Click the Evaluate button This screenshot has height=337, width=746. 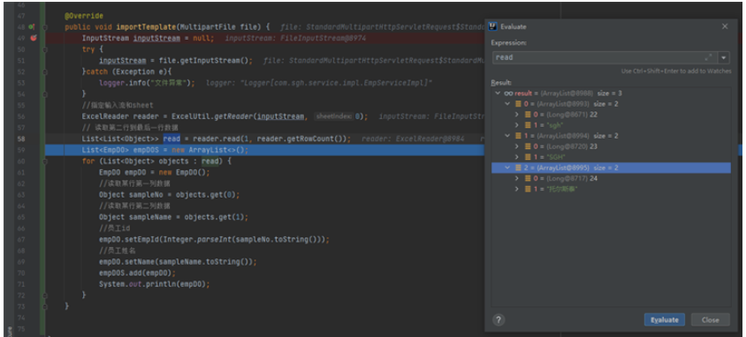coord(664,319)
